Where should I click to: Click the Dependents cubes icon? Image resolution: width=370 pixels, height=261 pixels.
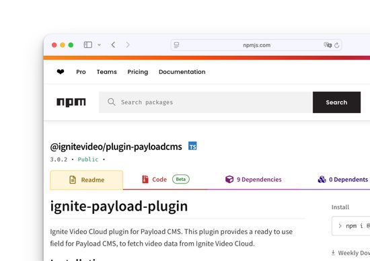click(322, 180)
